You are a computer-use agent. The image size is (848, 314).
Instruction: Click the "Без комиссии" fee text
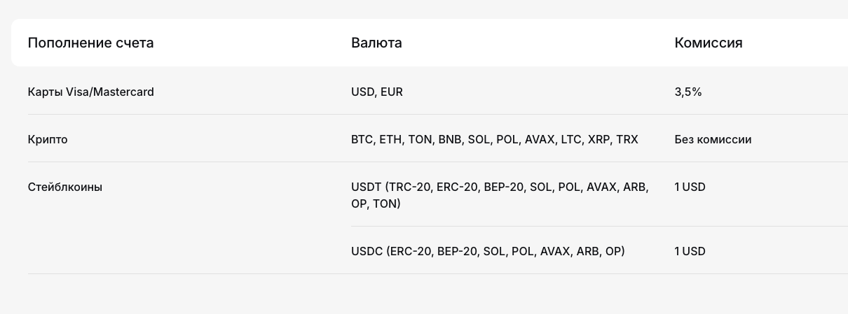713,139
